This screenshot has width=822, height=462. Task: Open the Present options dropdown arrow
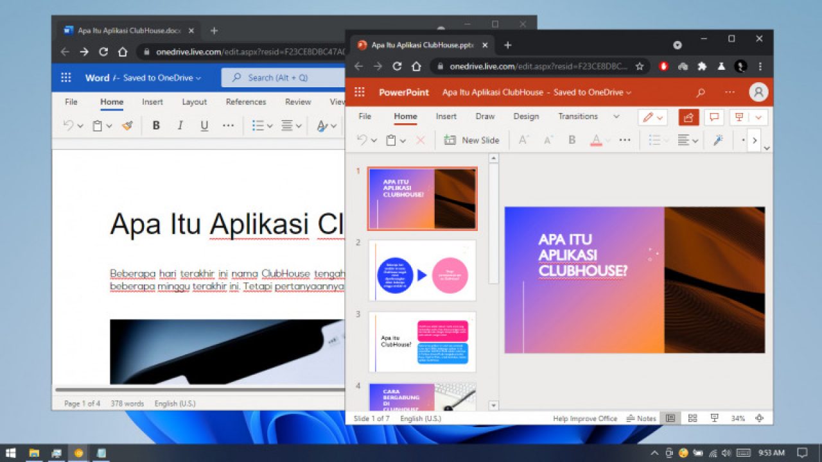[759, 117]
